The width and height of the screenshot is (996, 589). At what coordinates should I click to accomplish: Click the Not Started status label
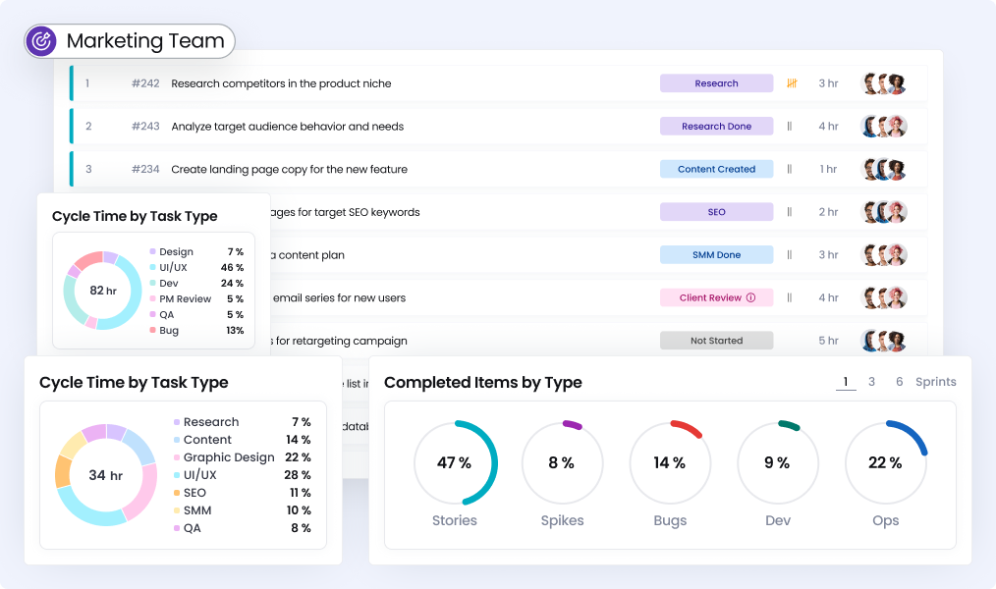[716, 341]
